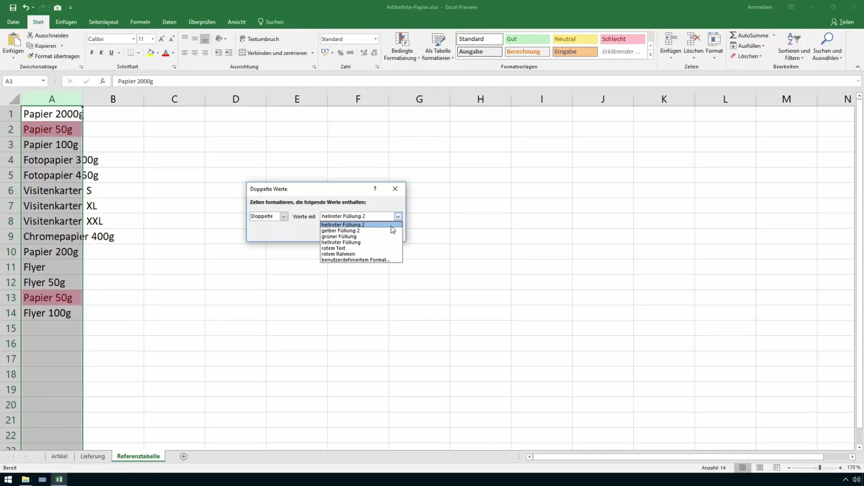This screenshot has width=864, height=486.
Task: Open Sortieren und Filtern
Action: [794, 47]
